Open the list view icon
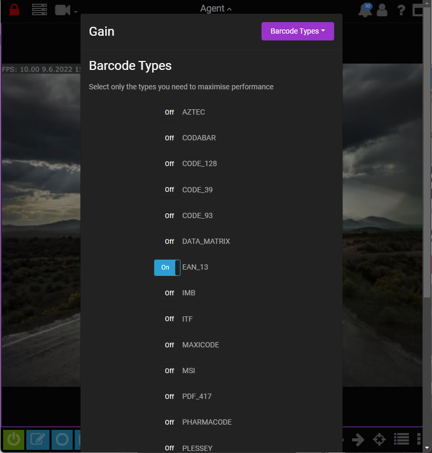This screenshot has width=432, height=453. [401, 439]
